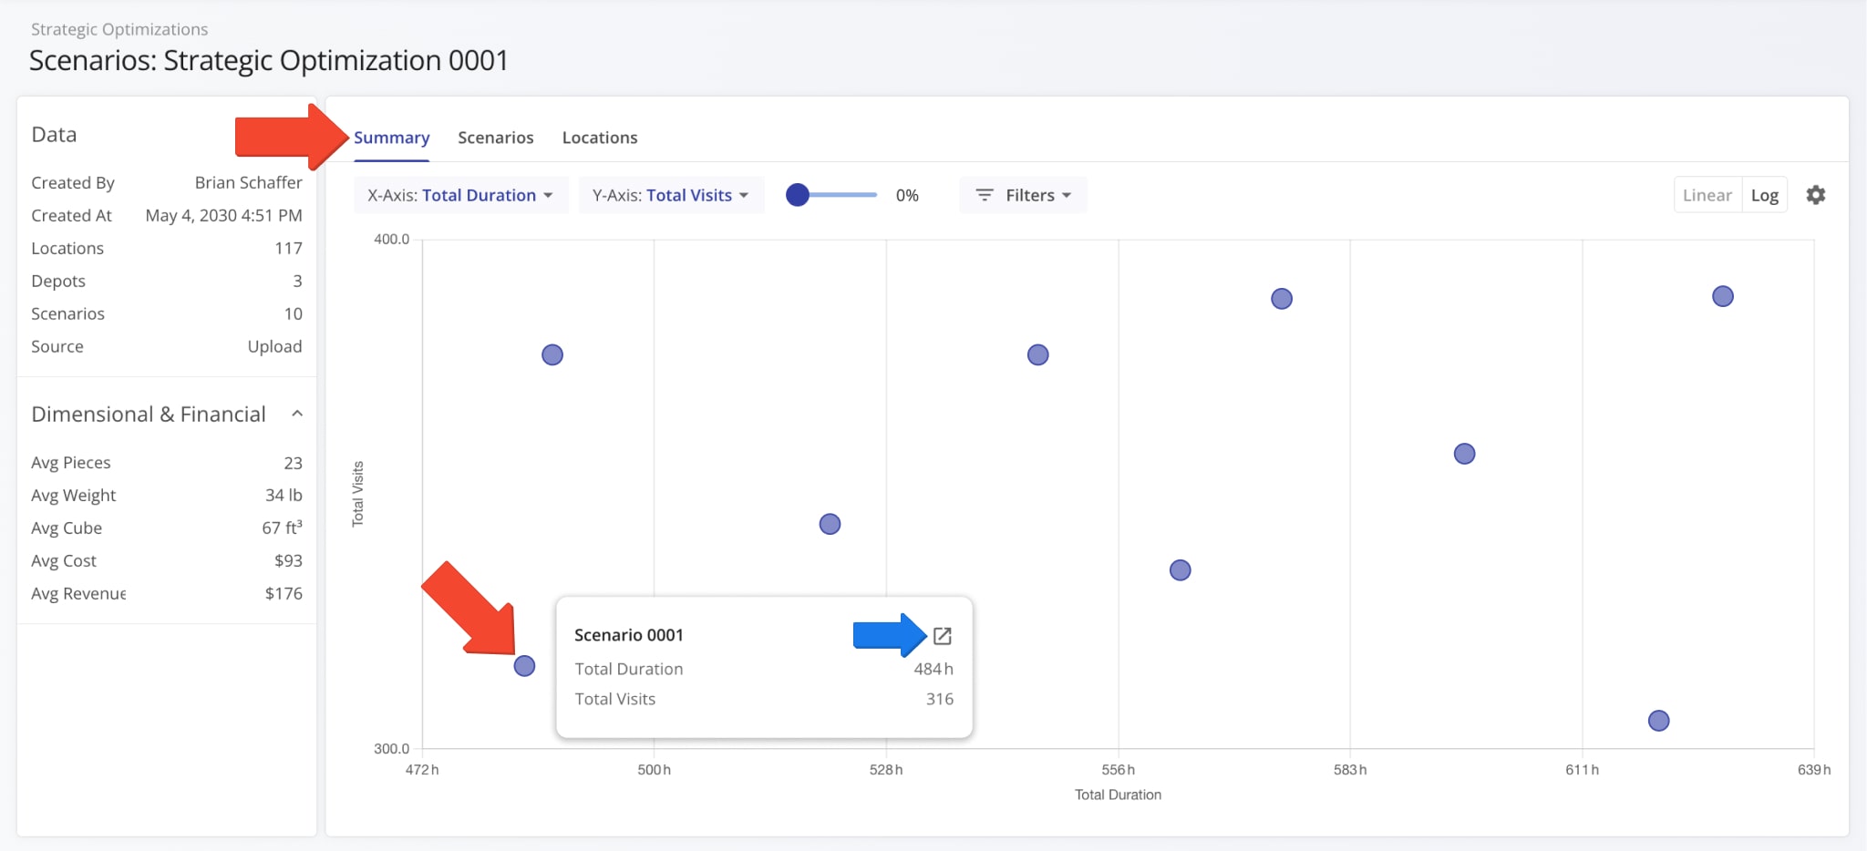
Task: Expand the Filters dropdown menu
Action: (x=1023, y=195)
